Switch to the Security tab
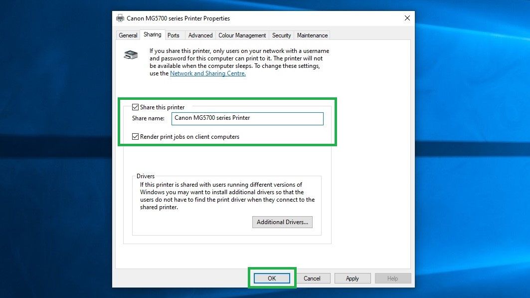This screenshot has height=298, width=530. (x=281, y=35)
